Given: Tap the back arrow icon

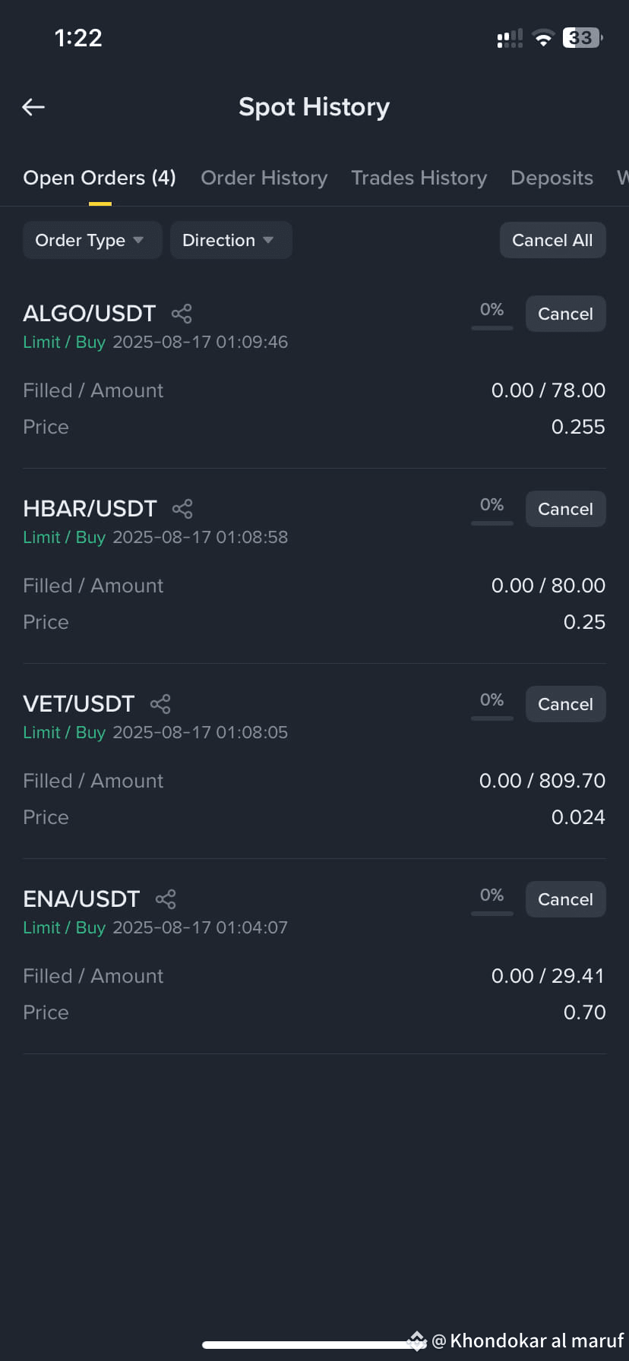Looking at the screenshot, I should 33,107.
